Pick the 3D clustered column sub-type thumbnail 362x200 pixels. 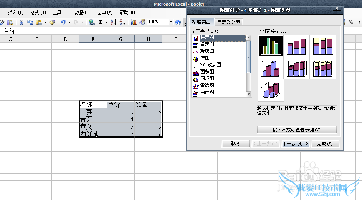point(271,68)
